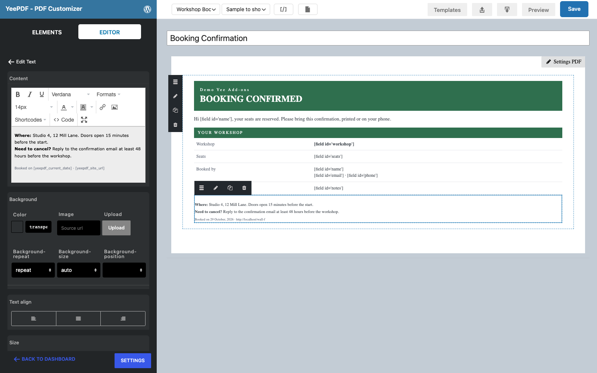
Task: Delete the selected text block via trash icon
Action: click(244, 188)
